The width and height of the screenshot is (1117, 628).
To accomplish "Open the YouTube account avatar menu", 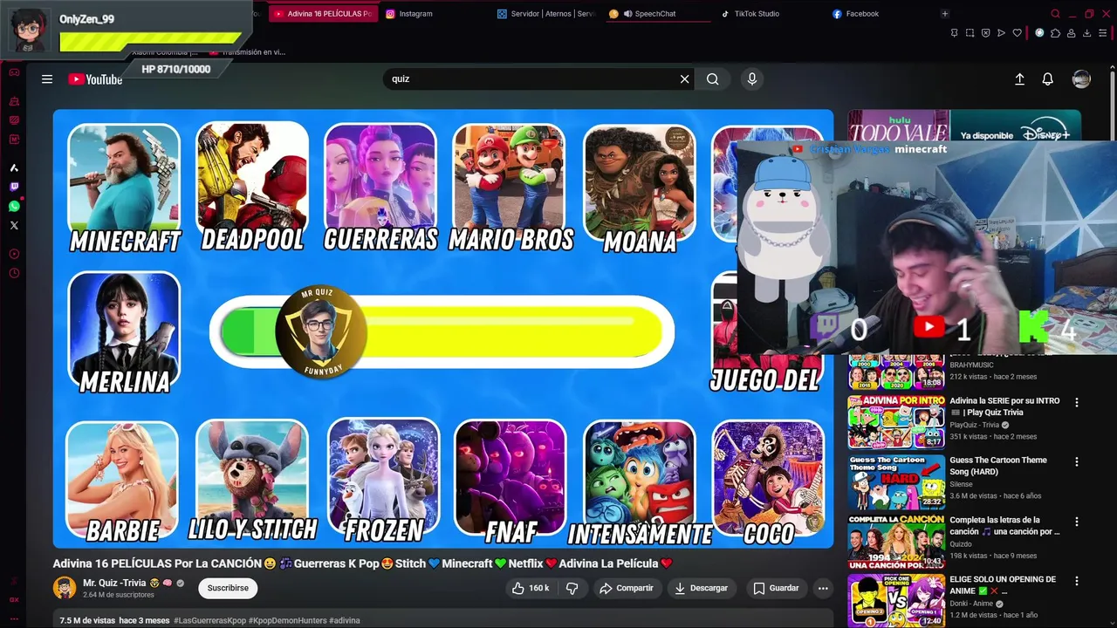I will tap(1081, 79).
